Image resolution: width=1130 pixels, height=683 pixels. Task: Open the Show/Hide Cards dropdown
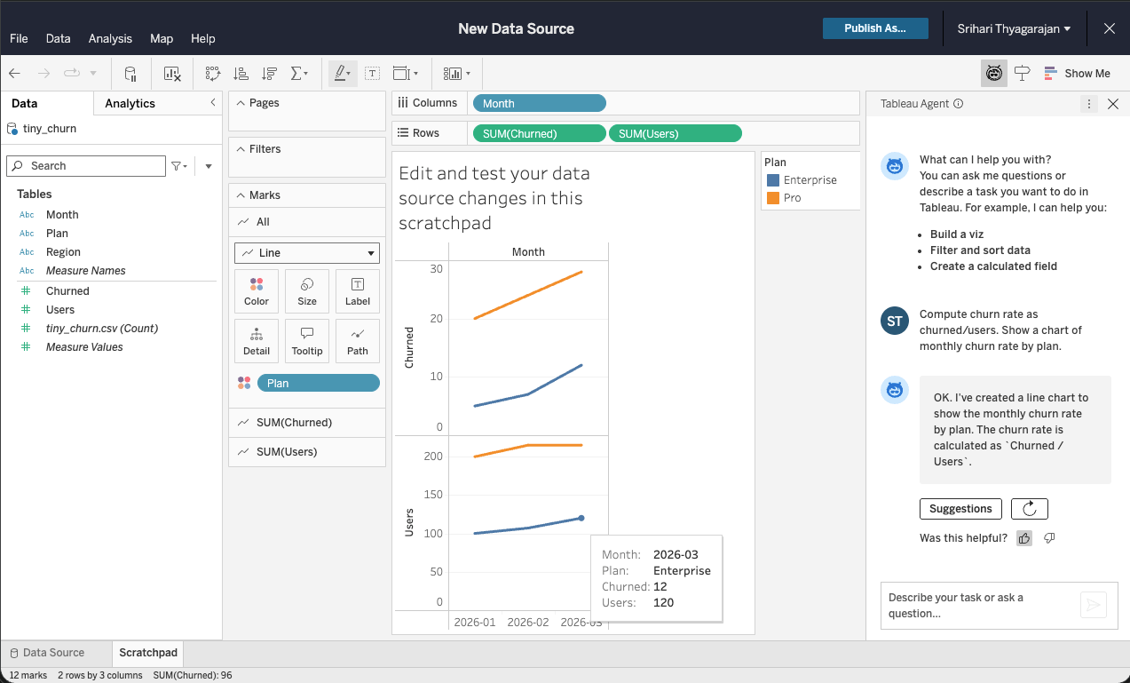[x=457, y=74]
